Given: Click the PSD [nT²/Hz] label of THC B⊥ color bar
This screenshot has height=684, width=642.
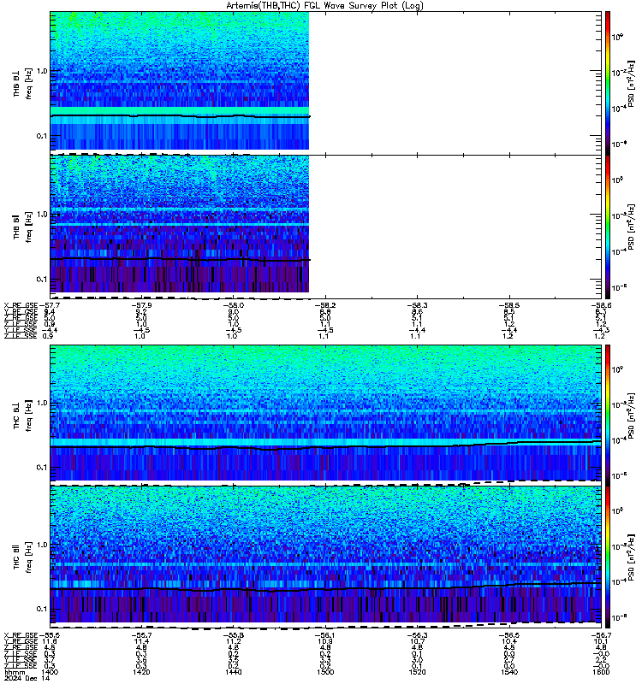Looking at the screenshot, I should [x=631, y=416].
